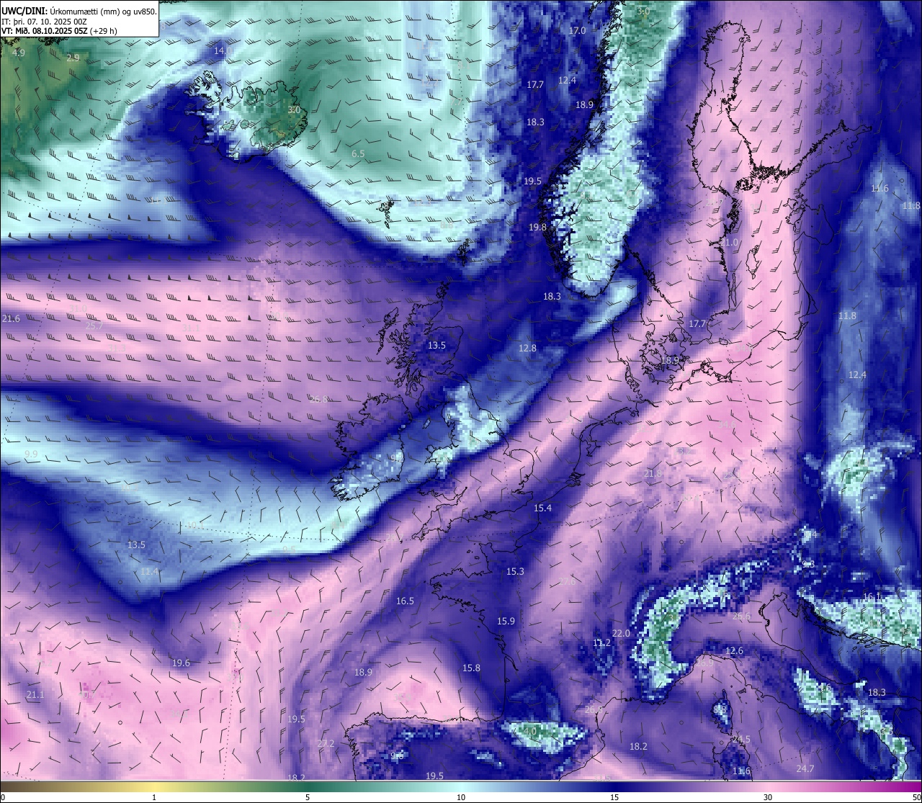The width and height of the screenshot is (922, 803).
Task: Click the 'VT: Mið. 08.10.2025 05Z (+29 h)' line
Action: pos(59,31)
